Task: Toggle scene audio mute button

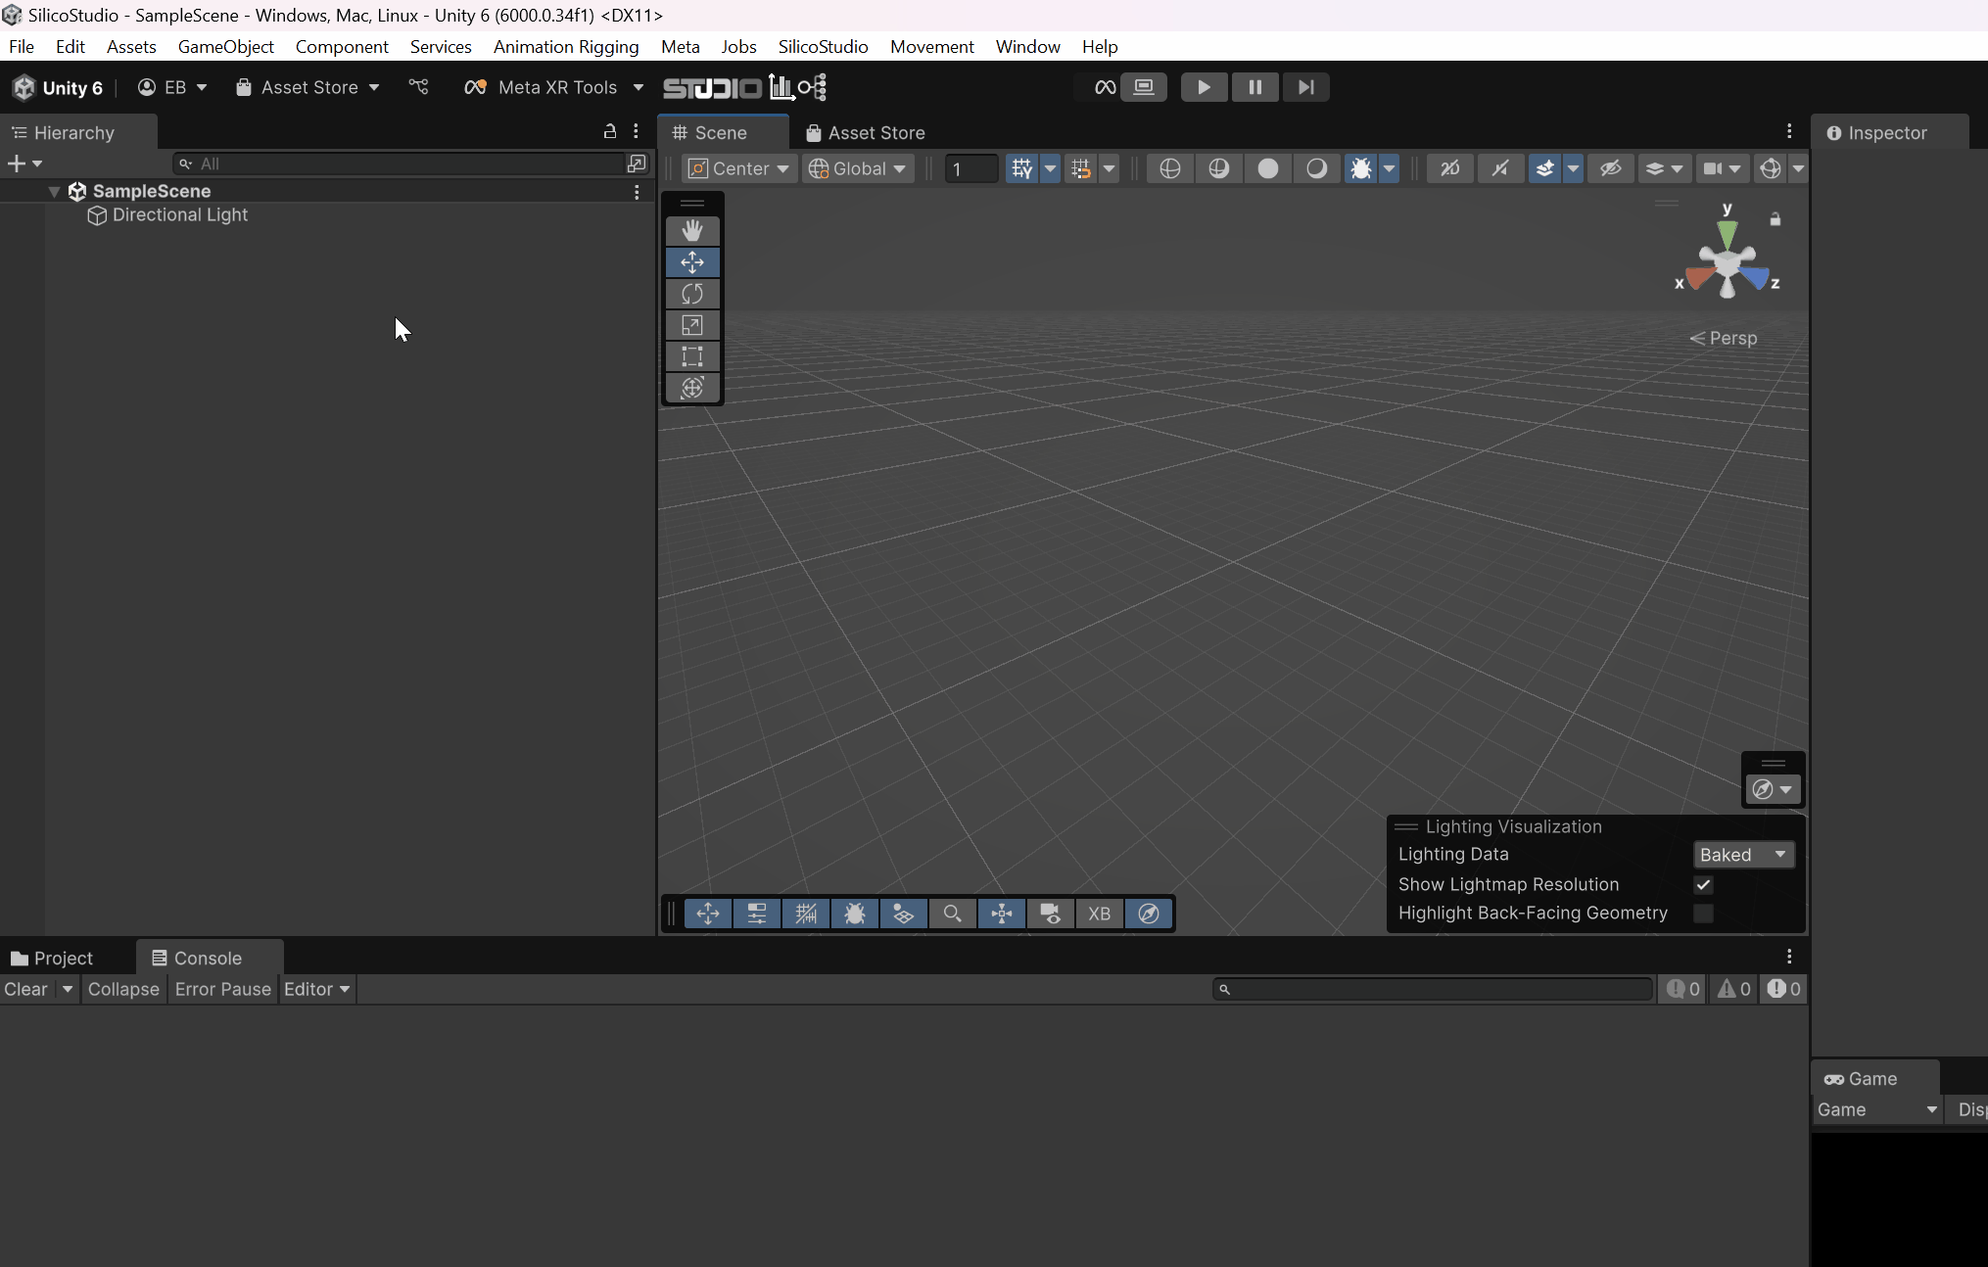Action: tap(1499, 168)
